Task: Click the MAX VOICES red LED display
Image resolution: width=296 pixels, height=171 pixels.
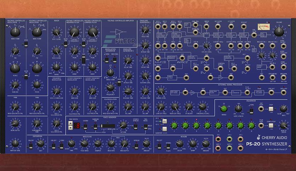Action: click(x=76, y=126)
